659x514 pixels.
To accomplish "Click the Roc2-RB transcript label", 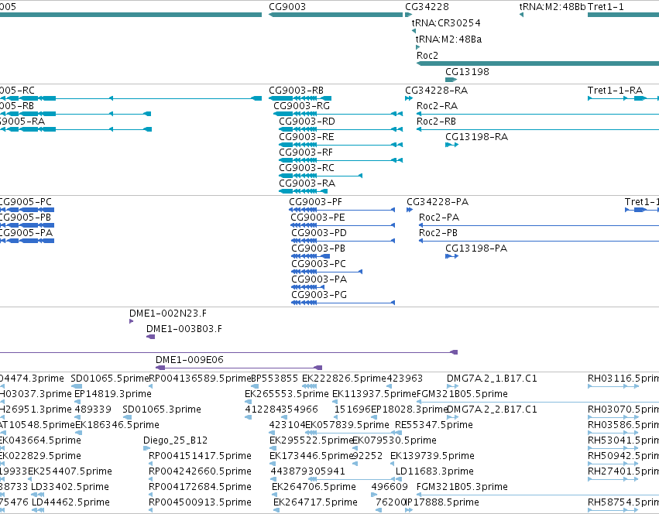I will click(436, 122).
